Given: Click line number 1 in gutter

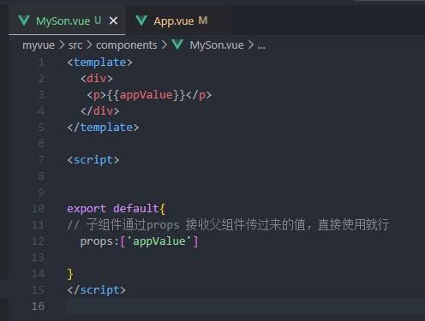Looking at the screenshot, I should click(x=41, y=62).
